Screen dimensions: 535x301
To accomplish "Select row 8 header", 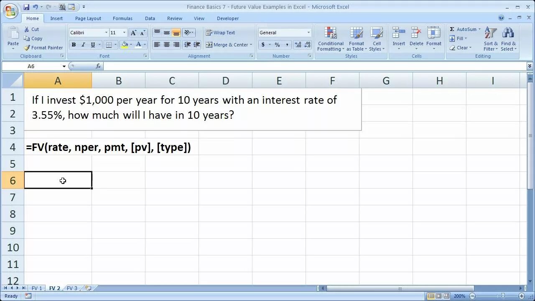I will tap(13, 214).
